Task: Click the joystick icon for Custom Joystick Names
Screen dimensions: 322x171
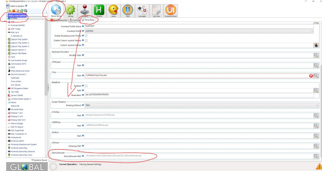Action: pos(316,45)
